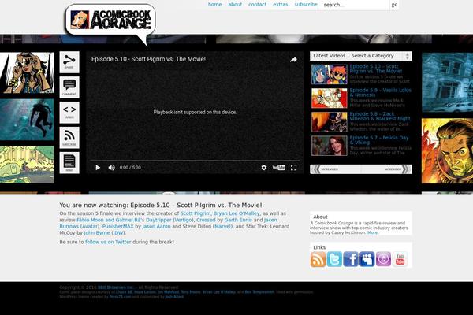Open Episode 5.7 - Felicia Day & Viking link

click(x=379, y=140)
